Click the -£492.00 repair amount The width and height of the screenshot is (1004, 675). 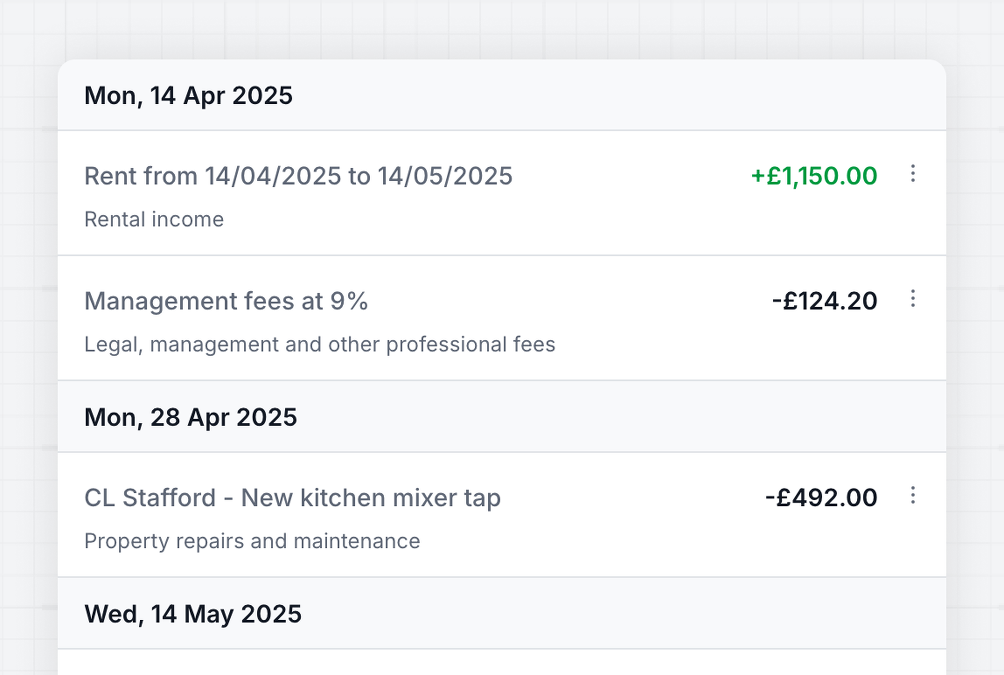(x=821, y=498)
